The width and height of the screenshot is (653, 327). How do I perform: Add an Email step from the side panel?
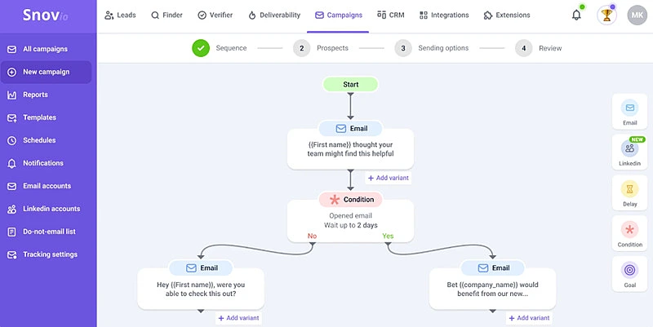click(629, 112)
